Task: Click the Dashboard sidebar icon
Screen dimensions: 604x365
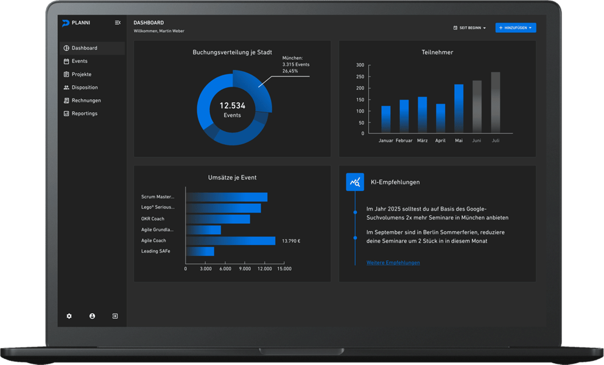Action: click(x=66, y=48)
